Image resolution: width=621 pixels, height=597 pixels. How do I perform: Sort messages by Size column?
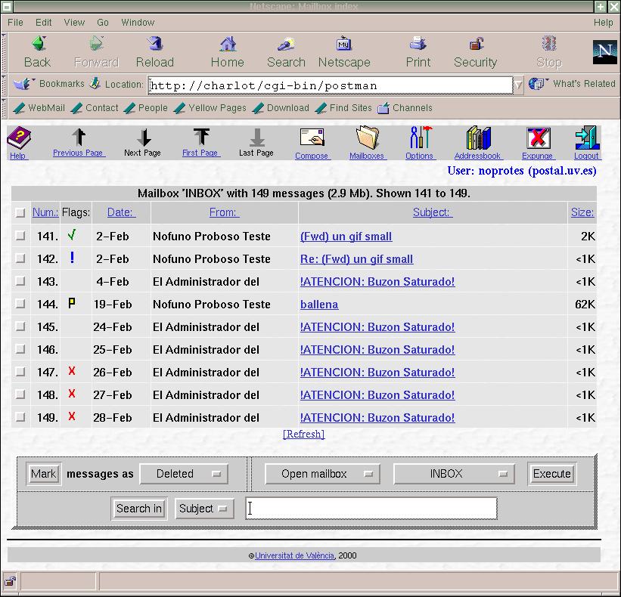[x=582, y=212]
